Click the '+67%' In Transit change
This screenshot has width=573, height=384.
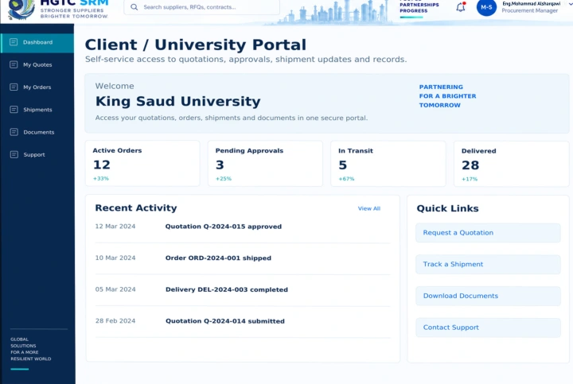[x=346, y=179]
